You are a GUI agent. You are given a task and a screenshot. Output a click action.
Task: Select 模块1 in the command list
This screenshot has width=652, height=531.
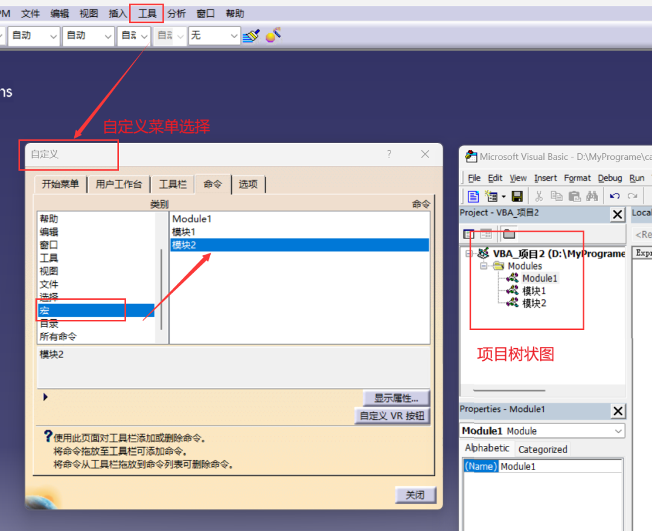tap(300, 232)
